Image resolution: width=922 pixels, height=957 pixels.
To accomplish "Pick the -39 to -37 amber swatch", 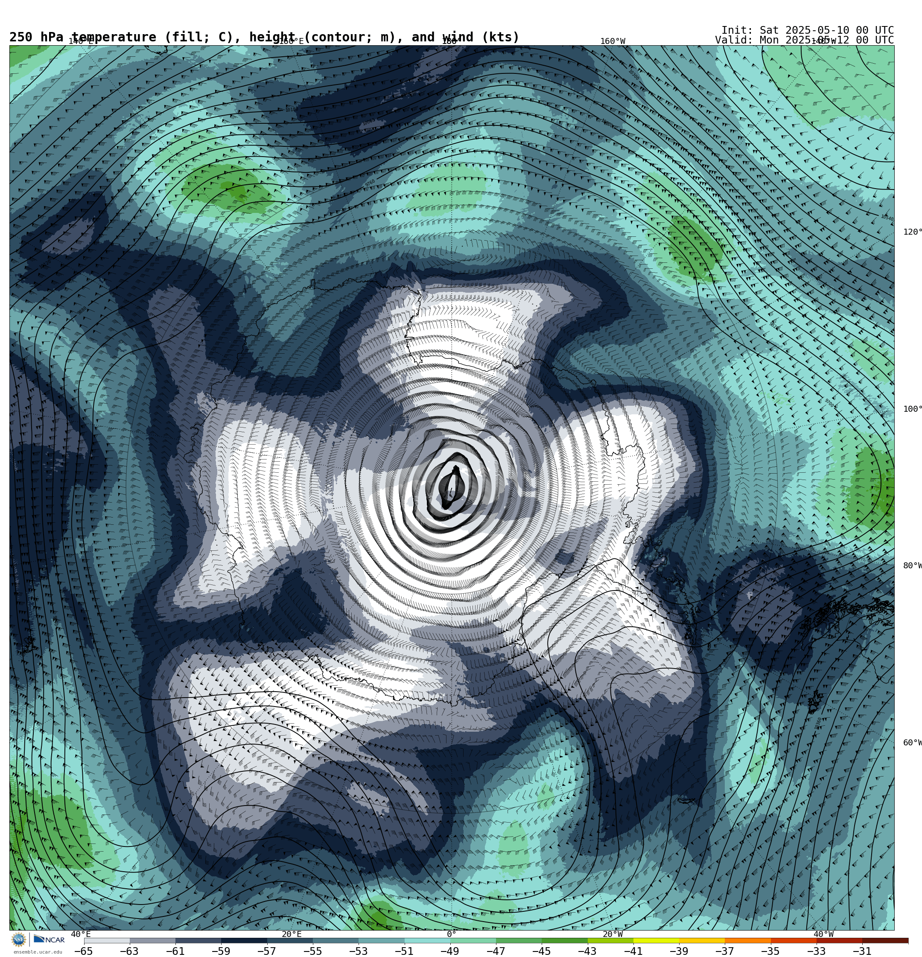I will click(702, 940).
